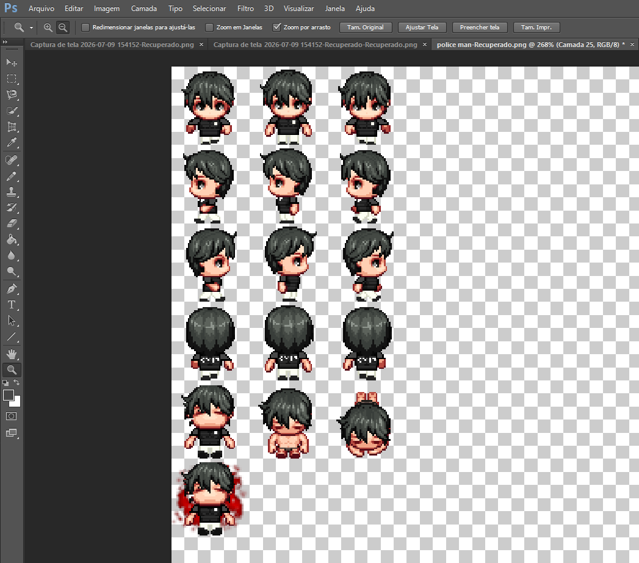Check the Zoom em Janelas option
Viewport: 639px width, 563px height.
(x=209, y=27)
